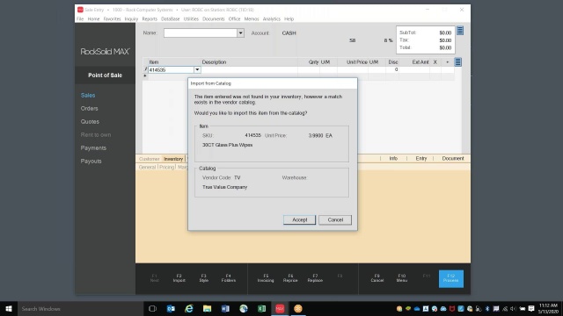The height and width of the screenshot is (316, 563).
Task: Expand the Item 414535 dropdown arrow
Action: point(197,69)
